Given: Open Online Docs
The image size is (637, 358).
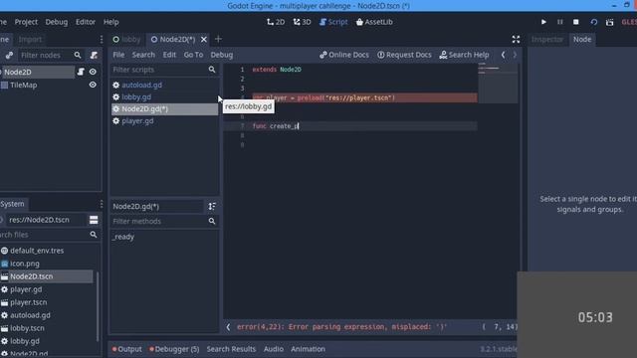Looking at the screenshot, I should (x=344, y=55).
